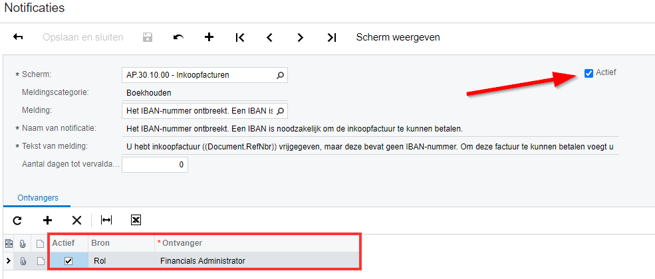655x279 pixels.
Task: Click the Scherm weergeven button
Action: [x=398, y=37]
